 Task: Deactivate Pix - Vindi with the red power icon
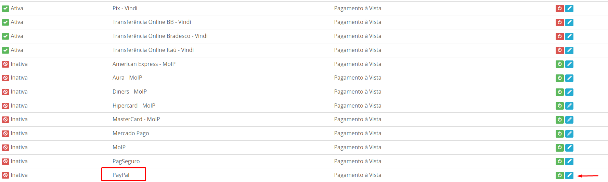(559, 9)
